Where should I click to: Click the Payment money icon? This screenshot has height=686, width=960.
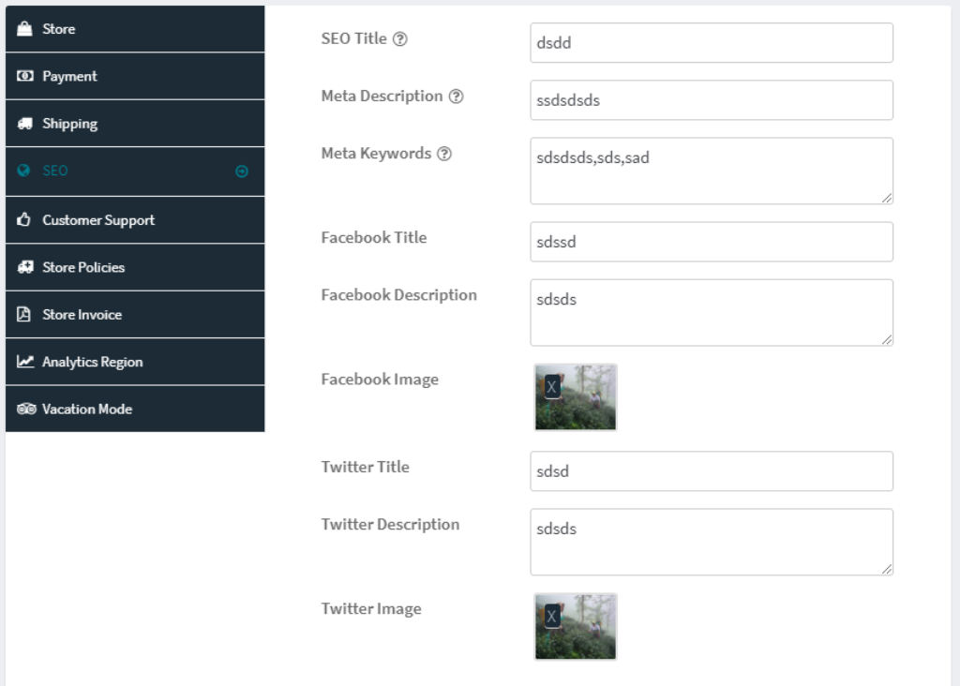coord(25,76)
